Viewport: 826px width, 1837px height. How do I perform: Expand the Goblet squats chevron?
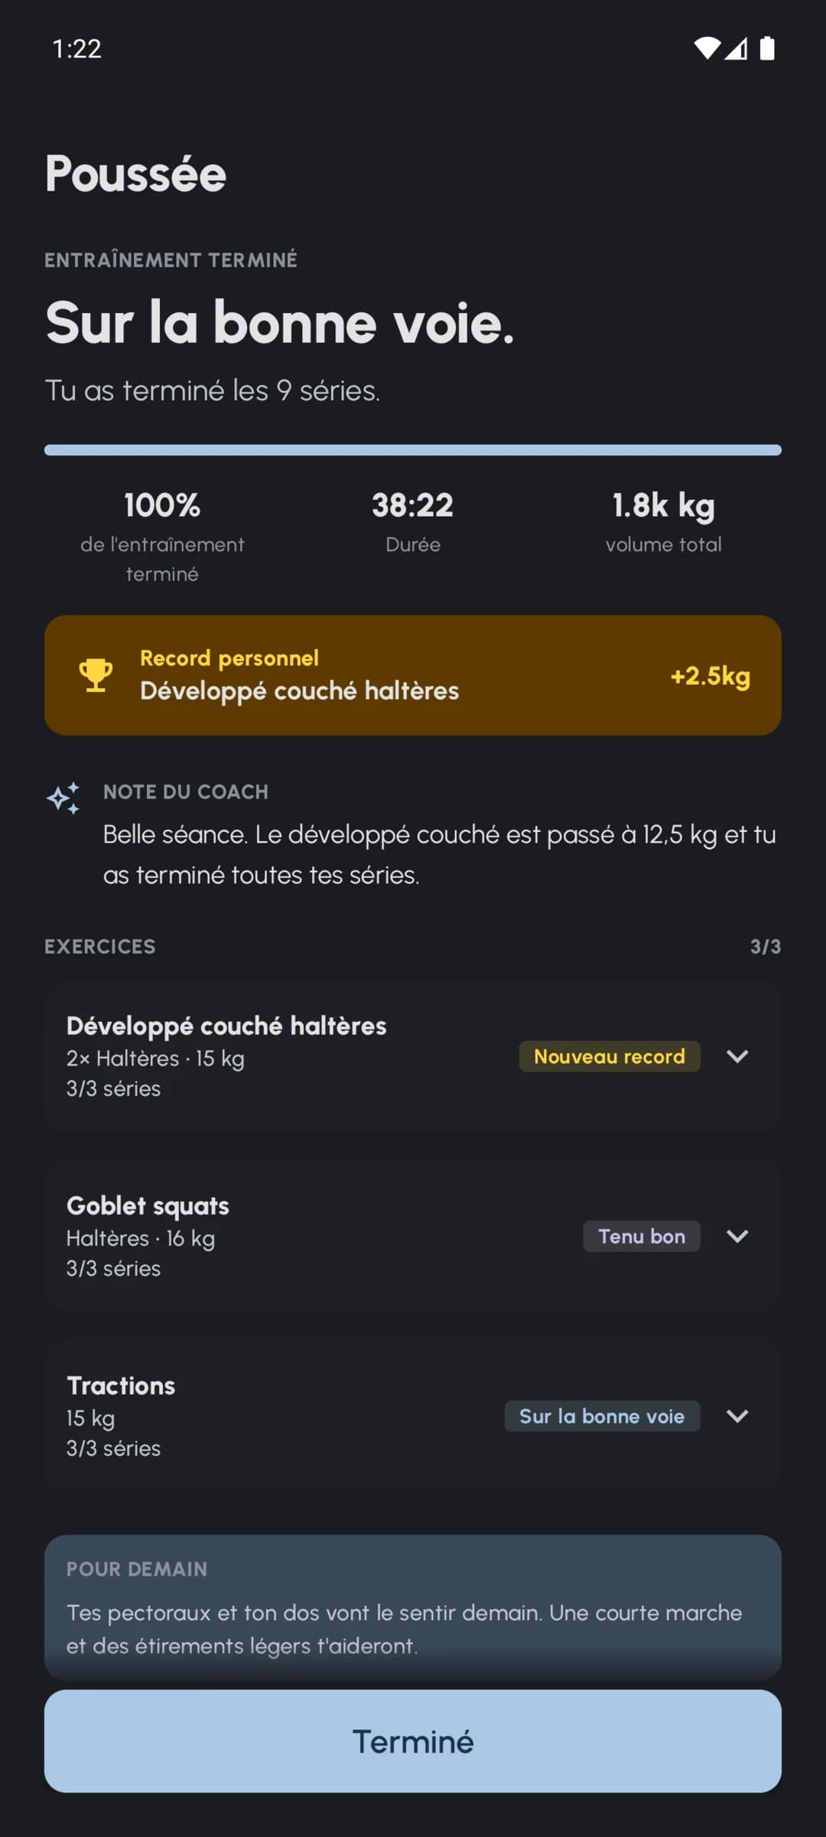pos(737,1236)
